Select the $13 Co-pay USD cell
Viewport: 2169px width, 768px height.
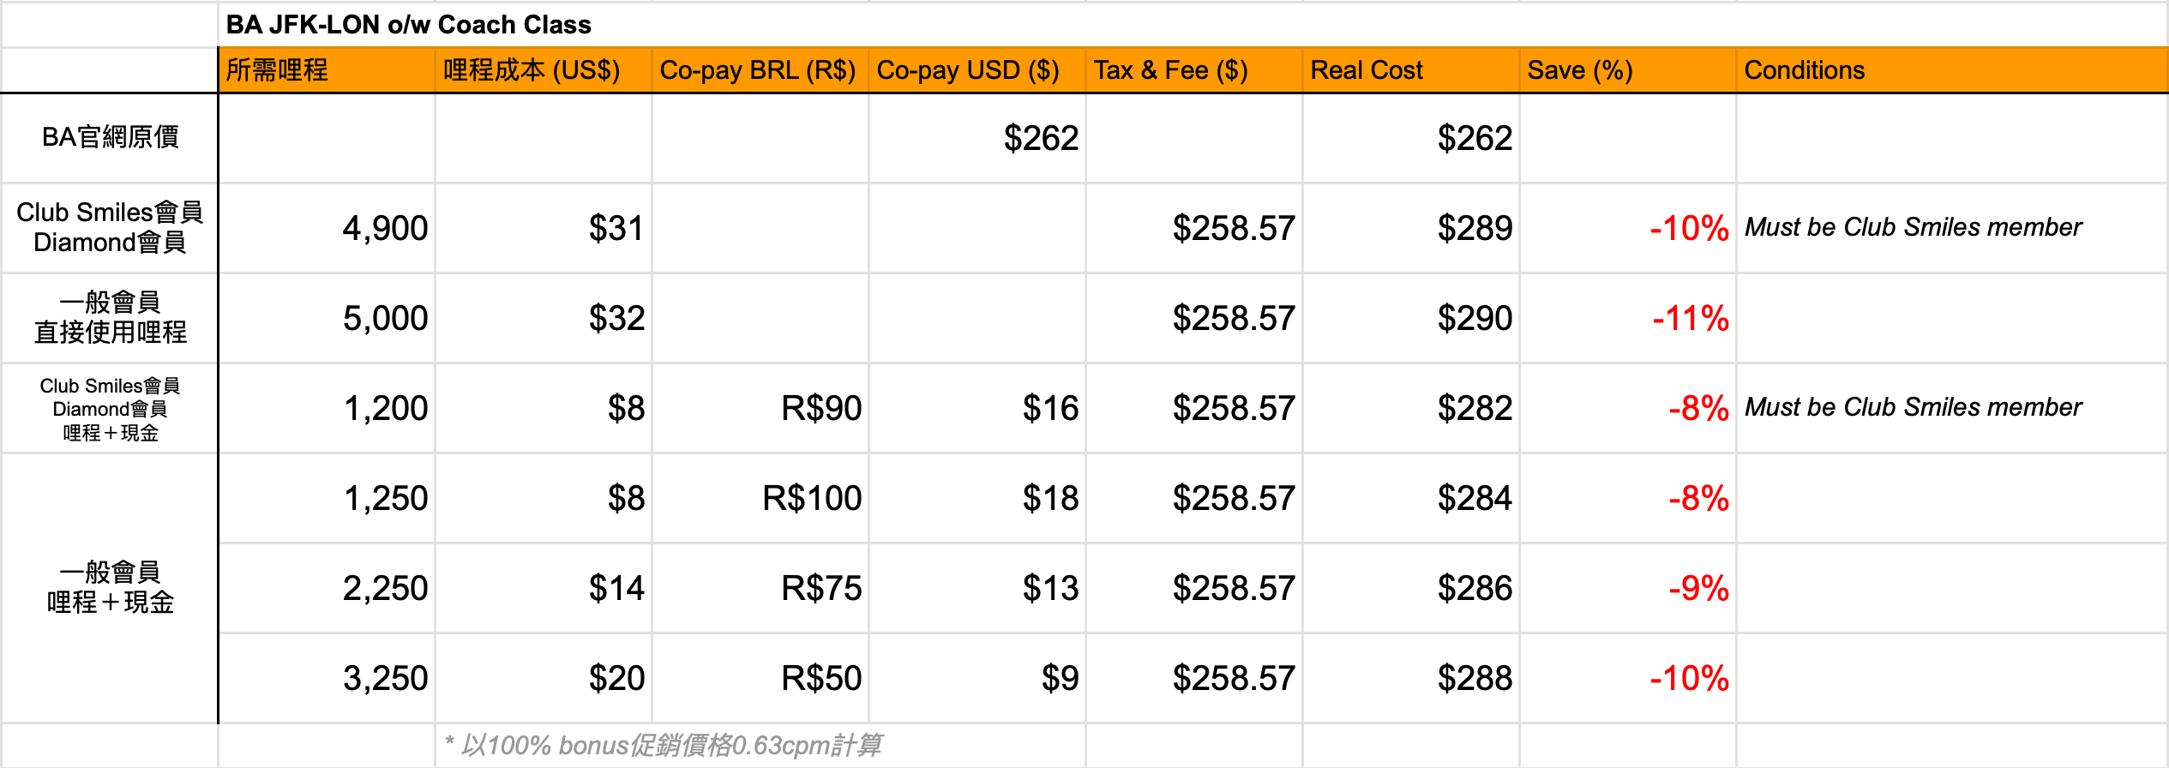976,588
